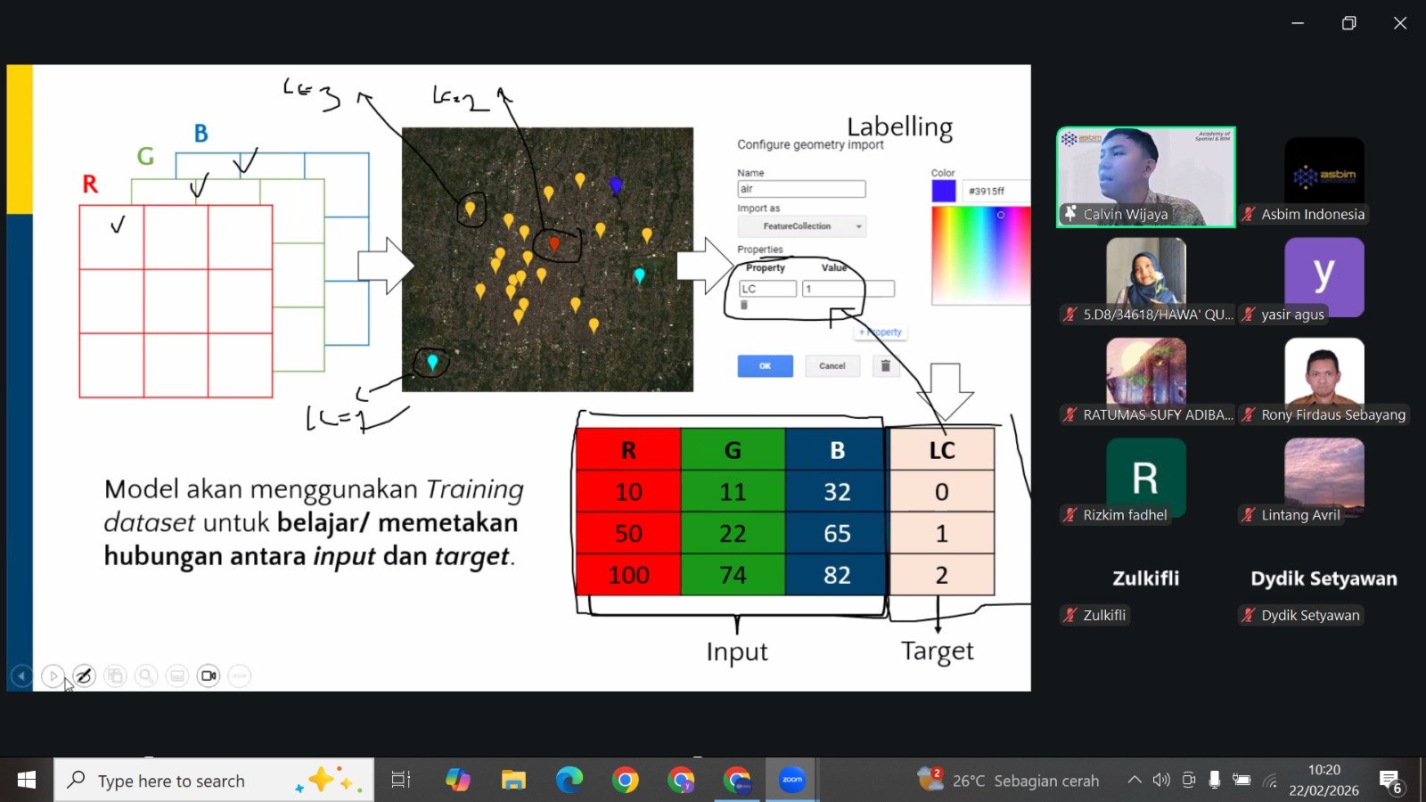The width and height of the screenshot is (1426, 802).
Task: Click the next slide arrow button
Action: point(53,676)
